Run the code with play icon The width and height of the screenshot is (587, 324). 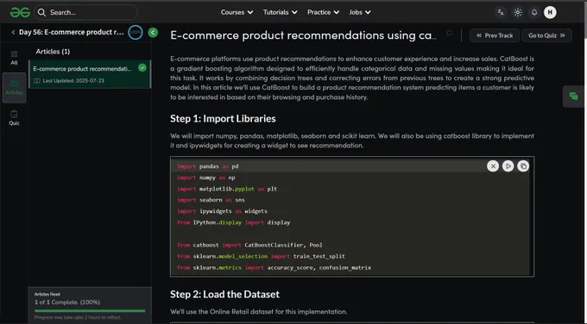(508, 166)
